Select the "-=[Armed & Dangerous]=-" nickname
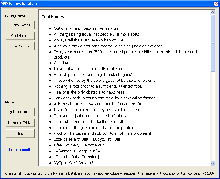This screenshot has height=179, width=220. coord(78,151)
